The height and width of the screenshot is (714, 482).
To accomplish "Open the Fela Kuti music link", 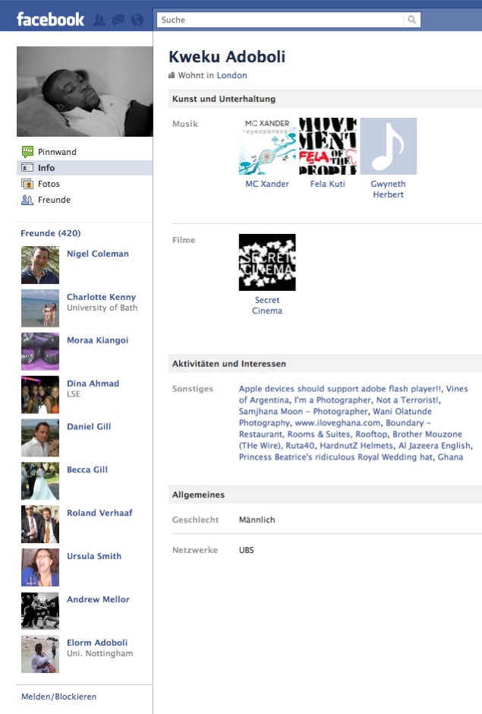I will pos(328,184).
